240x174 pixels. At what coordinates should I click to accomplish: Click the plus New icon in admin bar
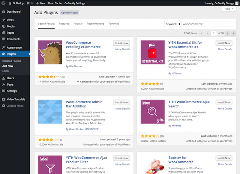tap(37, 3)
